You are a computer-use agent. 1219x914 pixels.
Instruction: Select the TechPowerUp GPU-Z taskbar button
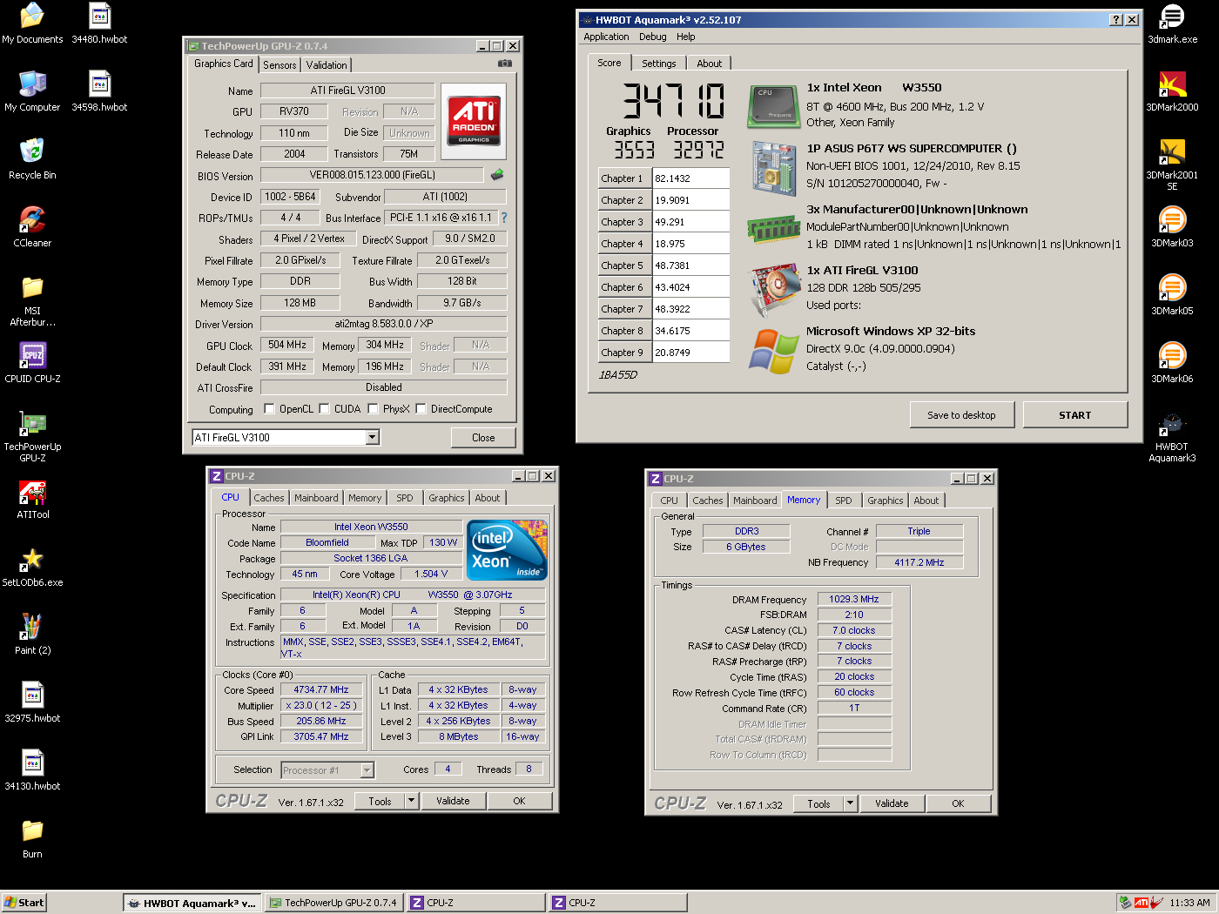(x=333, y=903)
